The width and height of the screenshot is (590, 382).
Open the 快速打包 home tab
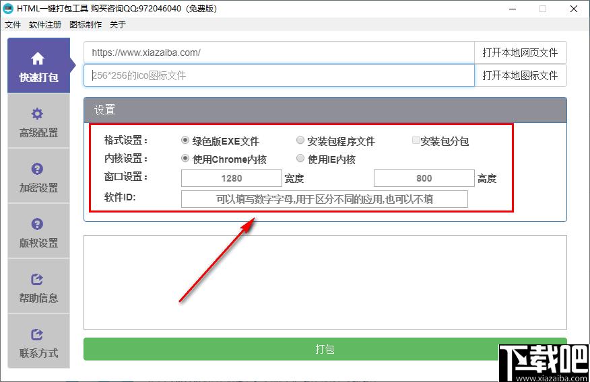(39, 65)
